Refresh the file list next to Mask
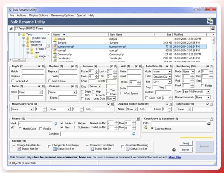Screen dimensions: 224x173 (56, 124)
